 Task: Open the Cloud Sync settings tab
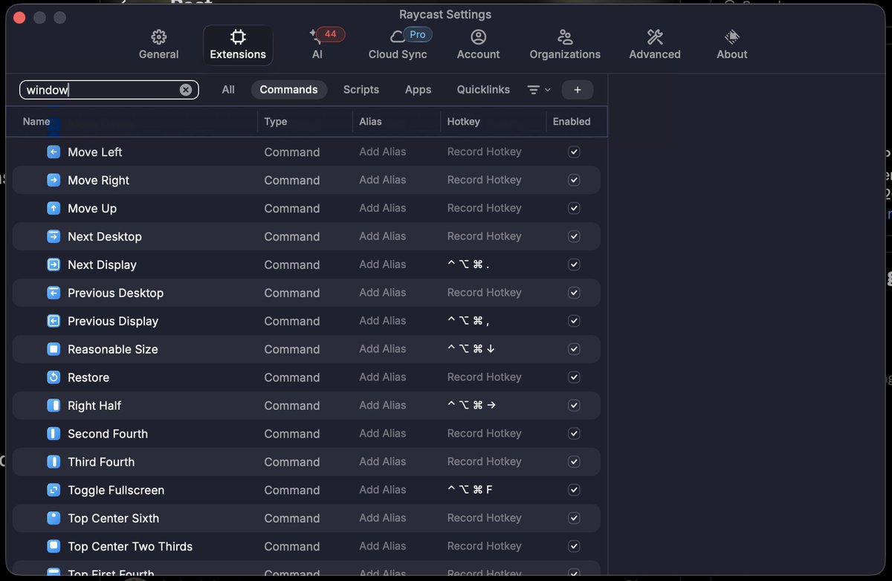[x=398, y=45]
